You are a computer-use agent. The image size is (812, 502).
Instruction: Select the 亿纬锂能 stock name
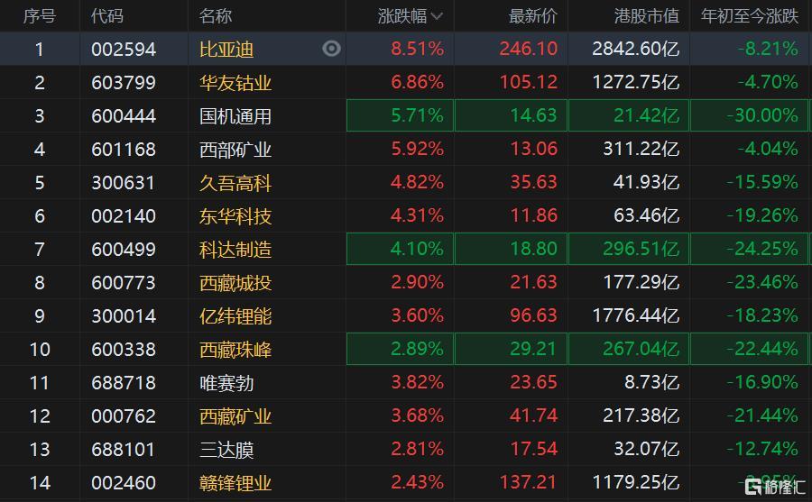coord(235,316)
